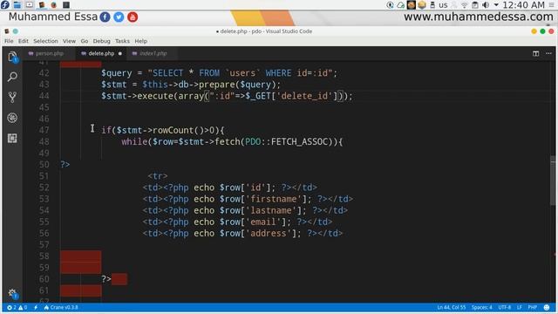Image resolution: width=558 pixels, height=314 pixels.
Task: Open the Go menu
Action: [85, 41]
